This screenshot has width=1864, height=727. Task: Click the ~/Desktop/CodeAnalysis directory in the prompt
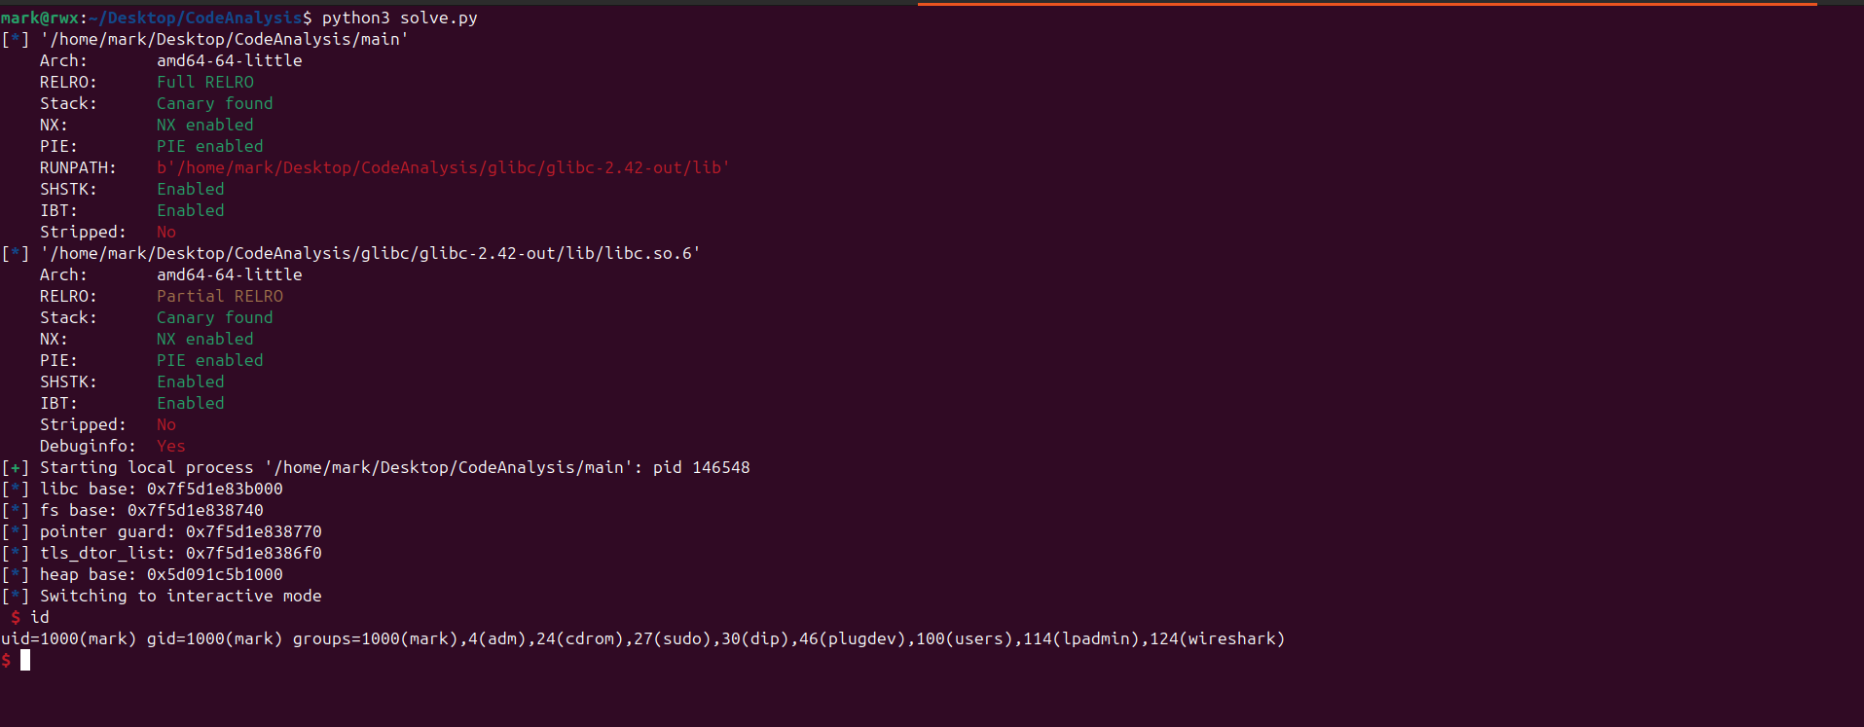(195, 18)
